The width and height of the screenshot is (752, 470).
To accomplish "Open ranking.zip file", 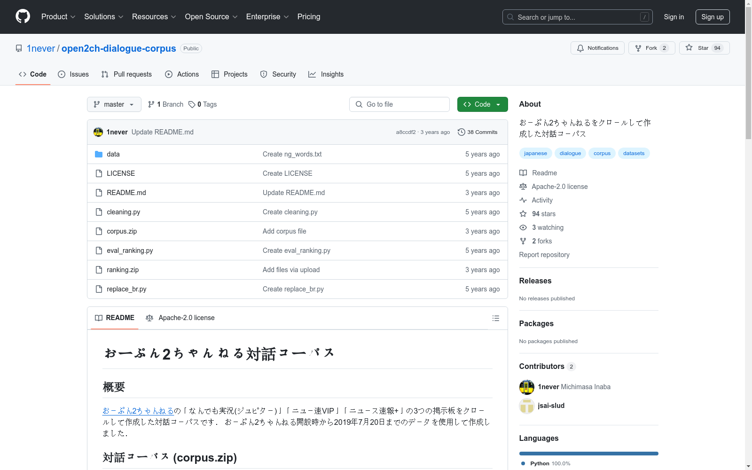I will 123,270.
